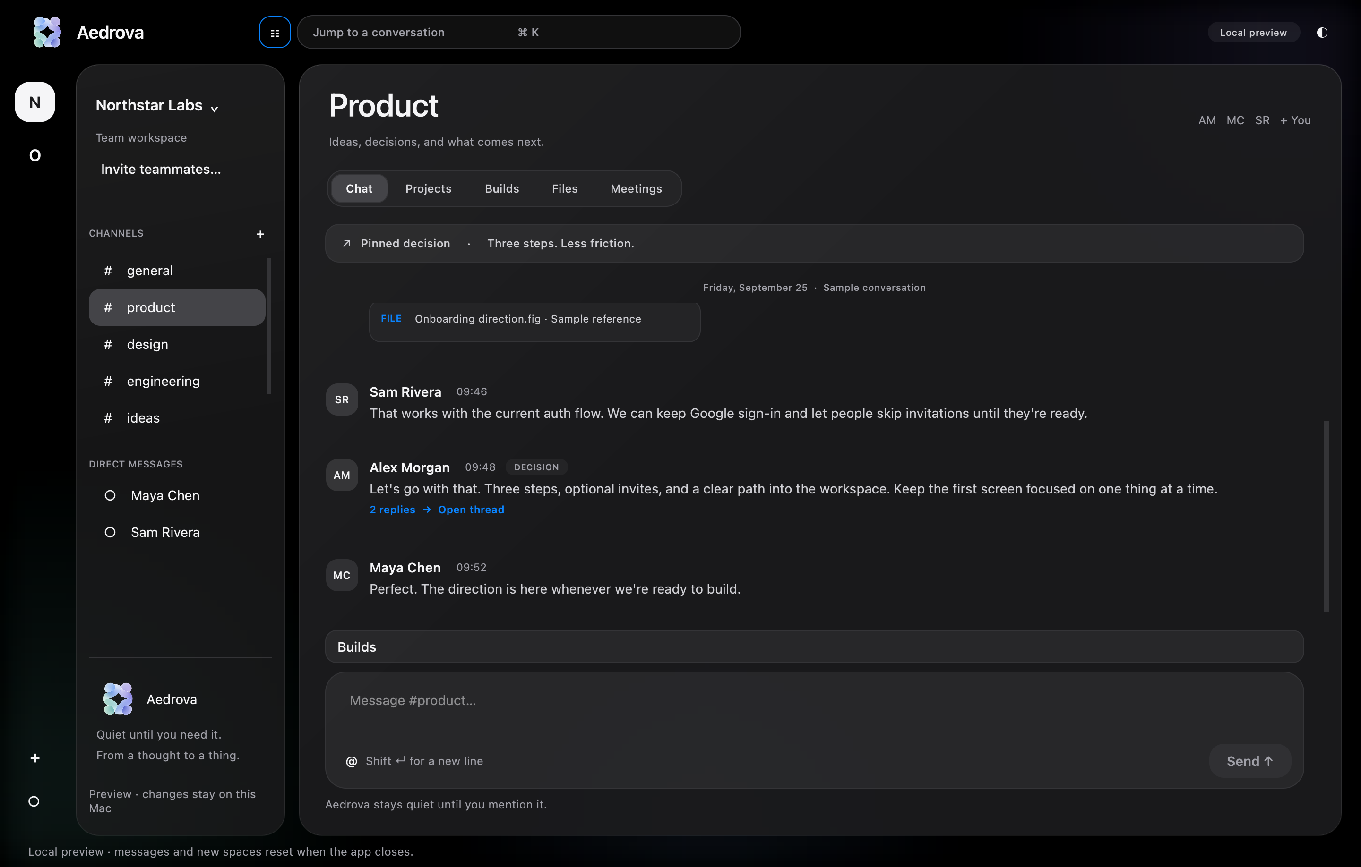Screen dimensions: 1361x867
Task: Expand the Builds panel above the composer
Action: 814,647
